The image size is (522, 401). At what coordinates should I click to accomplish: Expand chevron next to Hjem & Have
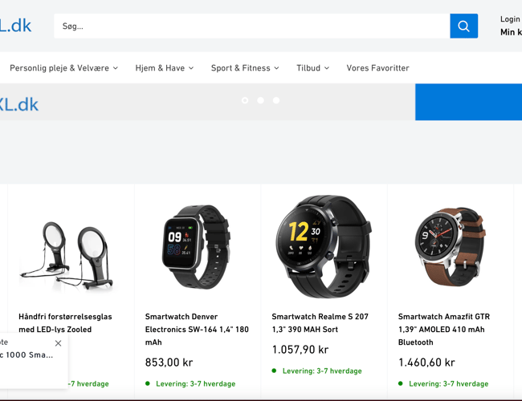pos(191,68)
